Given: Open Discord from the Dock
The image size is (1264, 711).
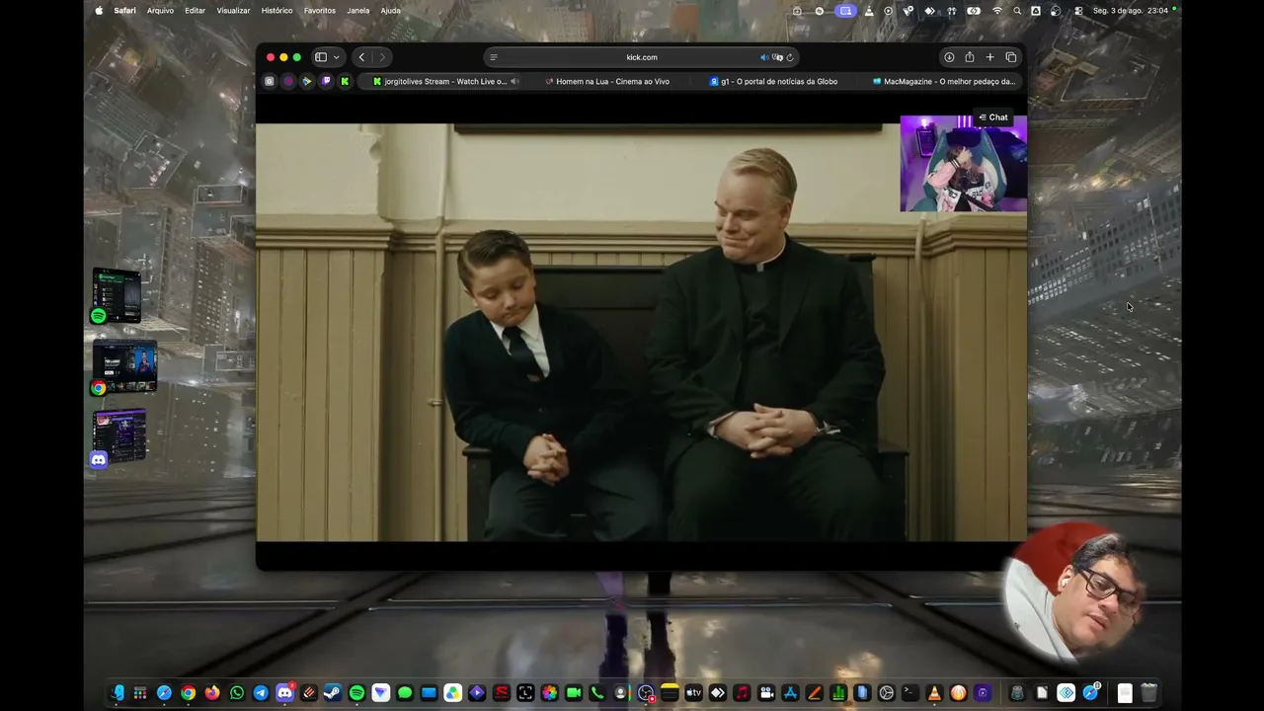Looking at the screenshot, I should 284,693.
